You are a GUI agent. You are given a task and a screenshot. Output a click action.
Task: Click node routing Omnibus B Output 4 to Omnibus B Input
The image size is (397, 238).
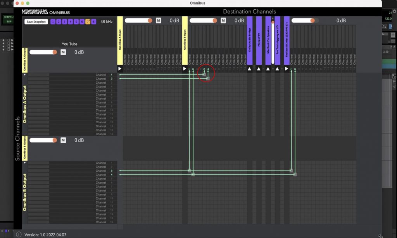click(x=193, y=175)
